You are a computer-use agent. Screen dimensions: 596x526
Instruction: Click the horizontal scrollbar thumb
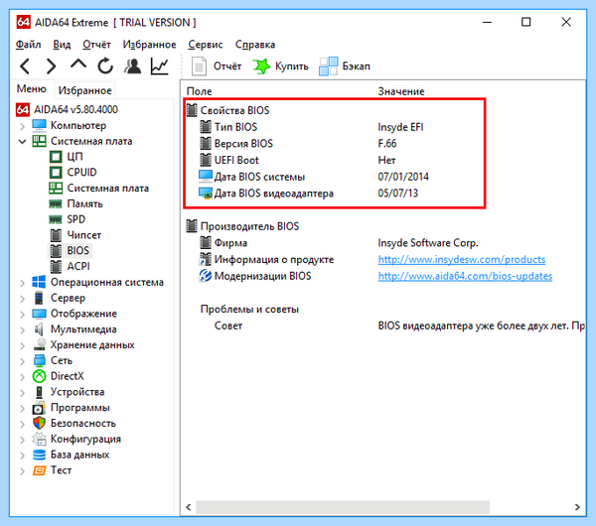click(x=343, y=507)
